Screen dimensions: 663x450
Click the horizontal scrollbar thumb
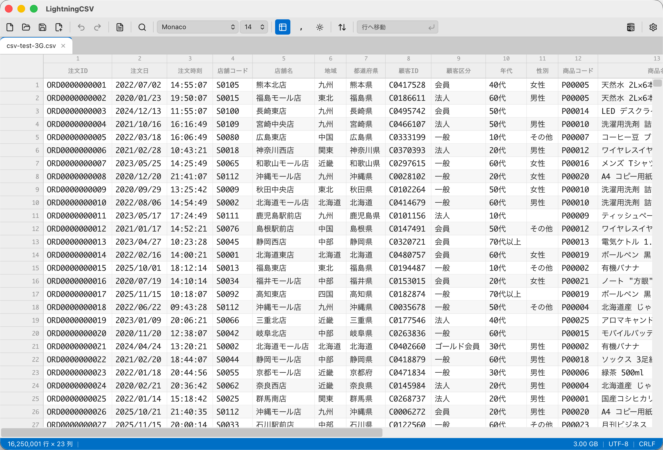(191, 432)
